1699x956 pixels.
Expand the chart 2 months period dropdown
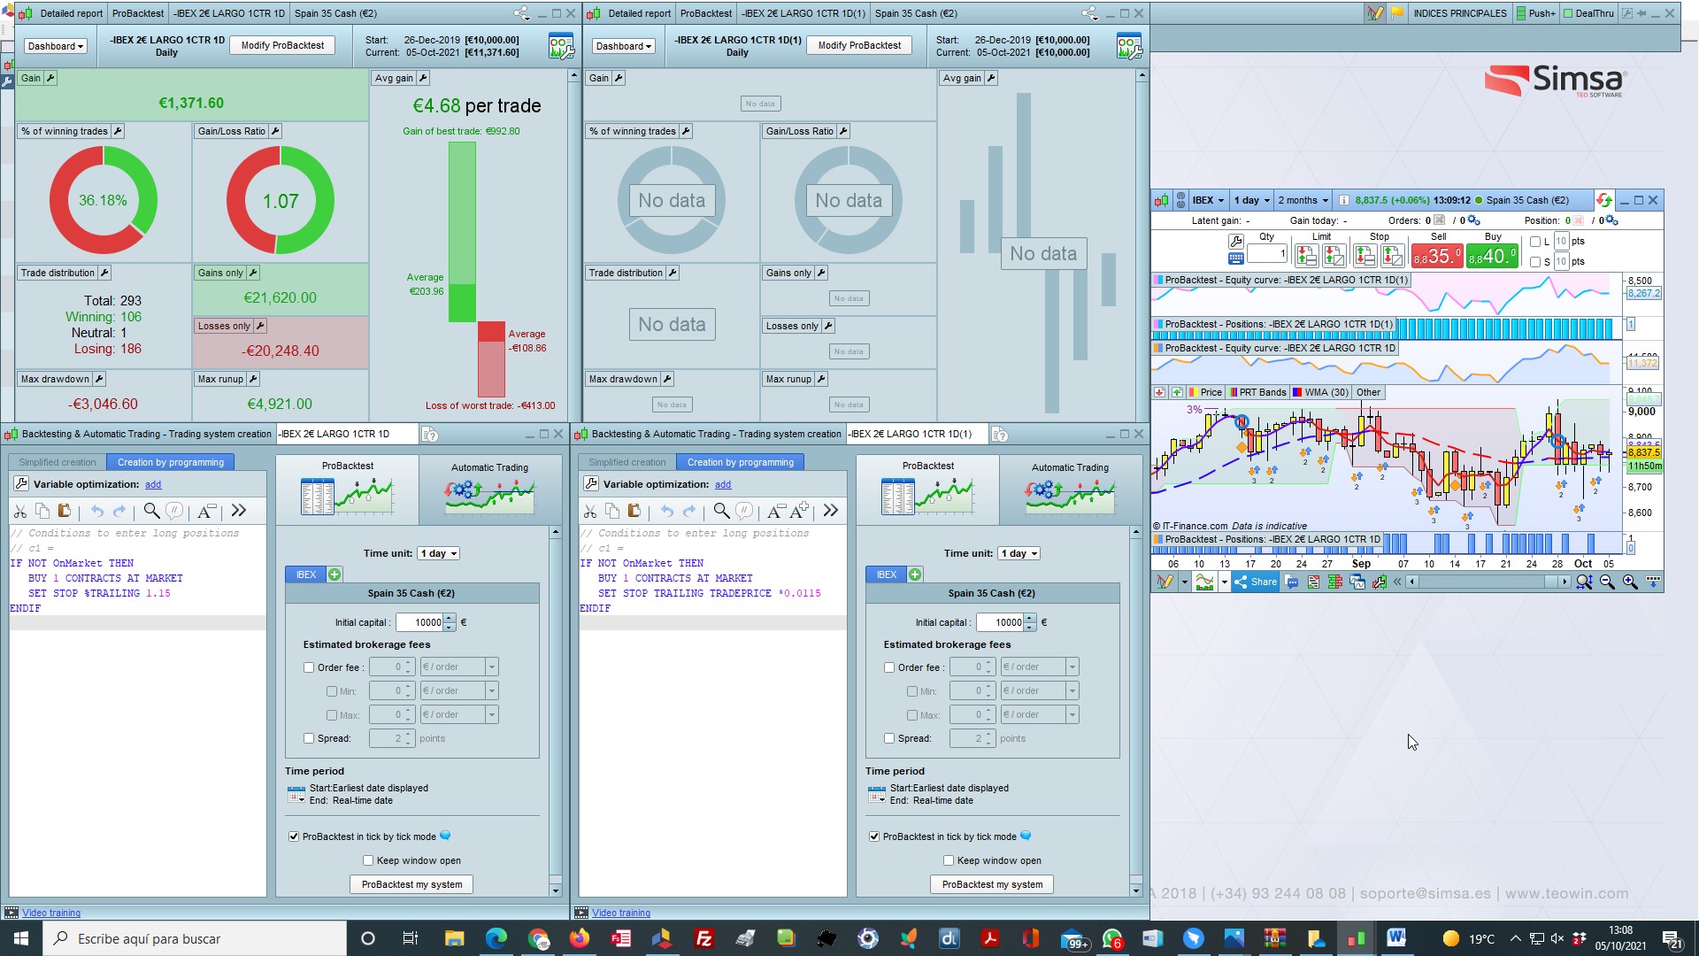coord(1302,200)
